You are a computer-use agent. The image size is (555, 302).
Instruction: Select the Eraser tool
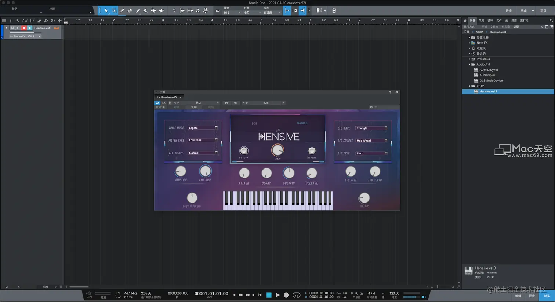(130, 11)
